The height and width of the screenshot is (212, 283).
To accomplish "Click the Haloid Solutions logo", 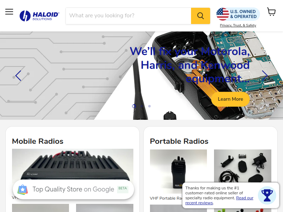I will click(40, 16).
